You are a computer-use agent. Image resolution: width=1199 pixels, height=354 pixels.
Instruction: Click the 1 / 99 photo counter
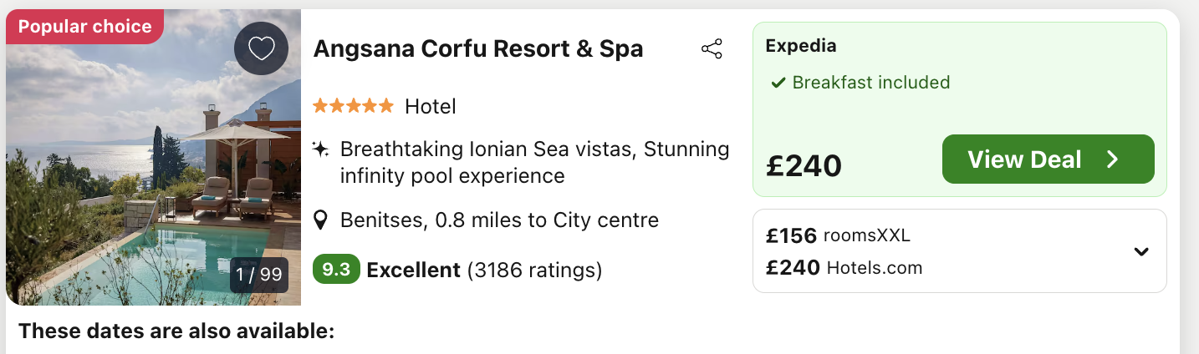click(x=259, y=275)
